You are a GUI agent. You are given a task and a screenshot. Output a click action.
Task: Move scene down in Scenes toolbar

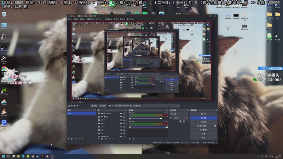pyautogui.click(x=82, y=139)
